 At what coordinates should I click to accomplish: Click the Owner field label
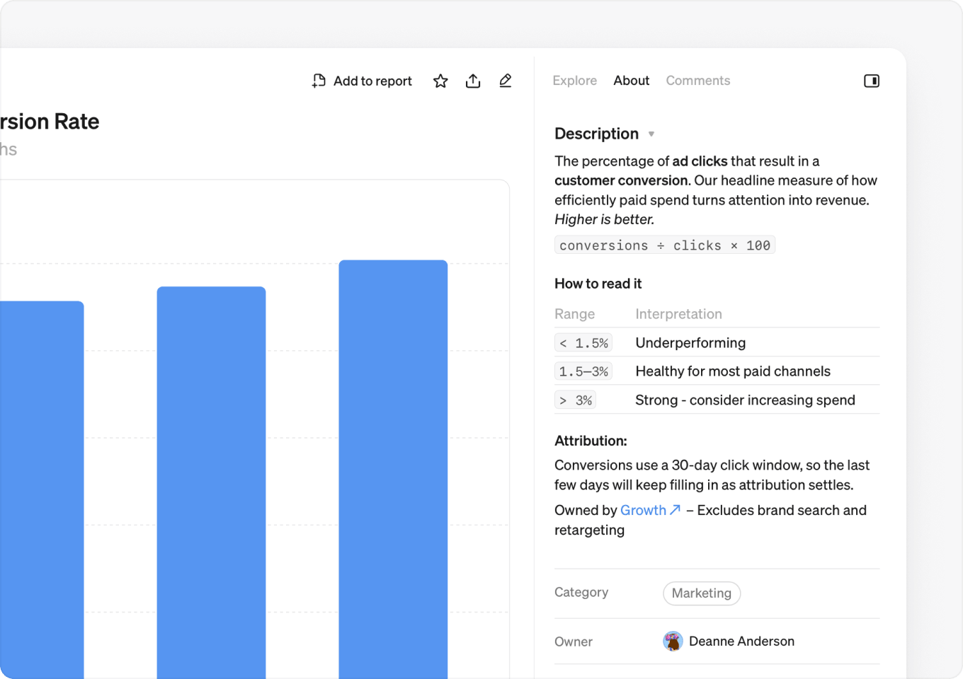tap(574, 642)
